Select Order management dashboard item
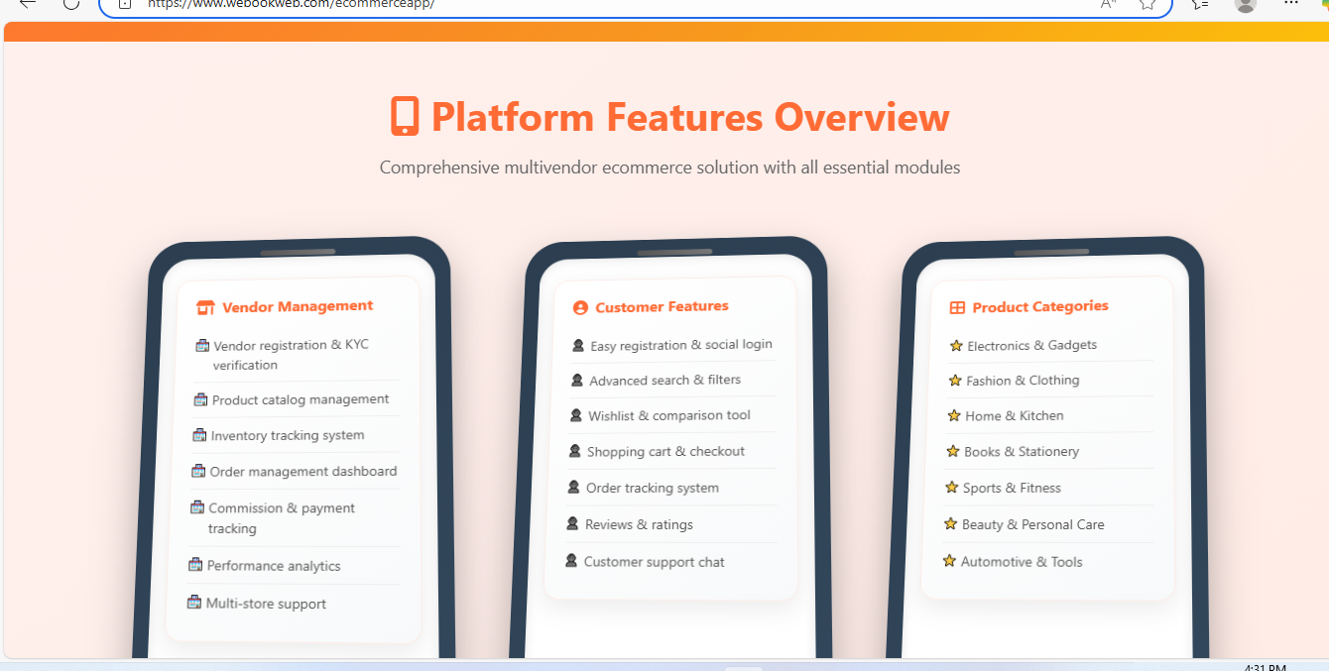Viewport: 1329px width, 671px height. pyautogui.click(x=302, y=472)
